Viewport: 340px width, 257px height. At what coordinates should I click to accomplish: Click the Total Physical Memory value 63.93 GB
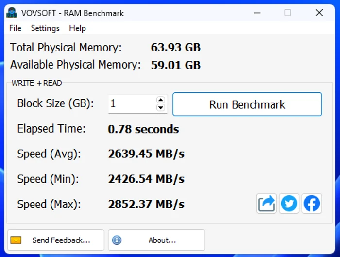[x=176, y=47]
